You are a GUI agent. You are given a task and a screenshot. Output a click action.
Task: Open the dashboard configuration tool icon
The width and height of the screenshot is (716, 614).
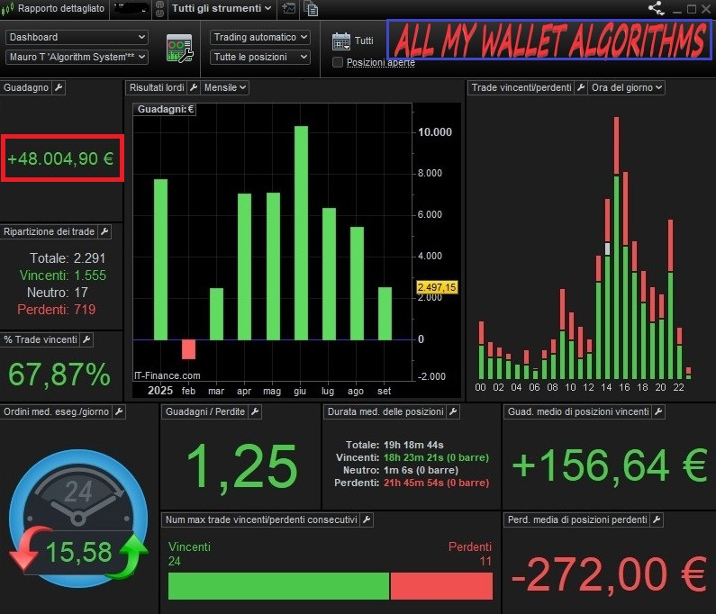(180, 48)
